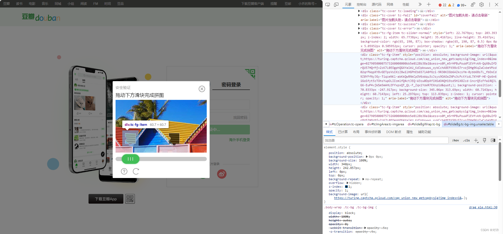Open DevTools feedback people icon
Viewport: 503px width, 234px height.
pyautogui.click(x=473, y=5)
